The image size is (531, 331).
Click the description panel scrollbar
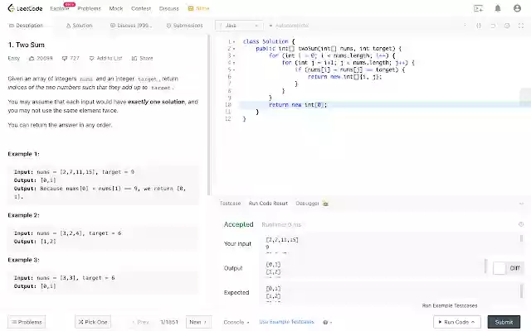[x=209, y=115]
